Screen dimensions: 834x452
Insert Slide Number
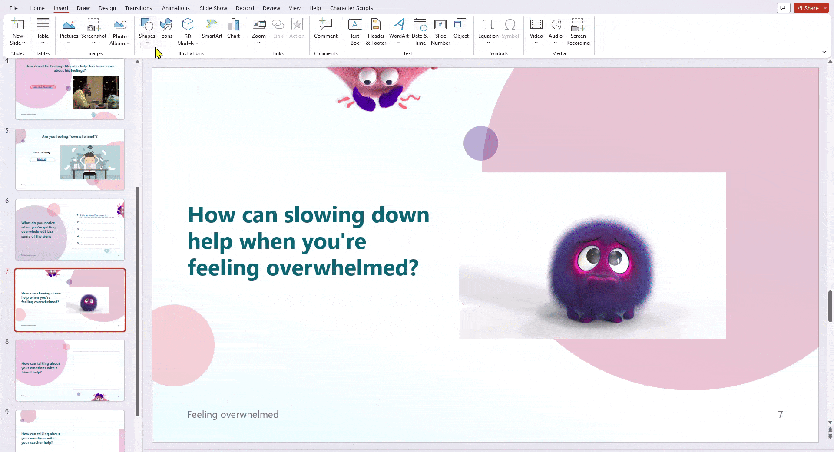point(440,30)
